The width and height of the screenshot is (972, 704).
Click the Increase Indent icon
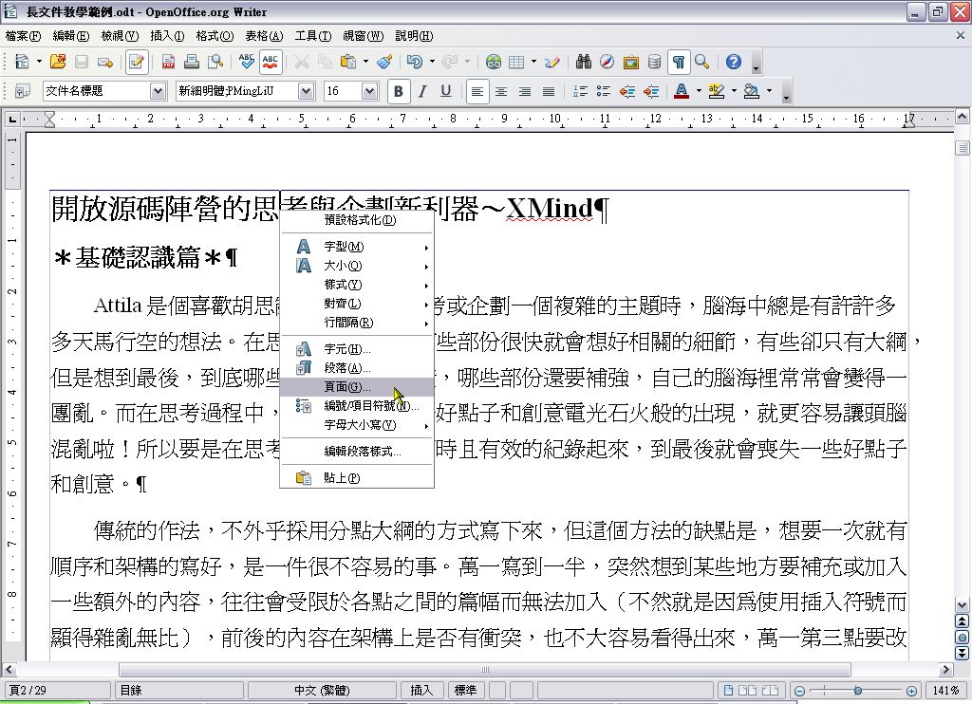(x=651, y=91)
